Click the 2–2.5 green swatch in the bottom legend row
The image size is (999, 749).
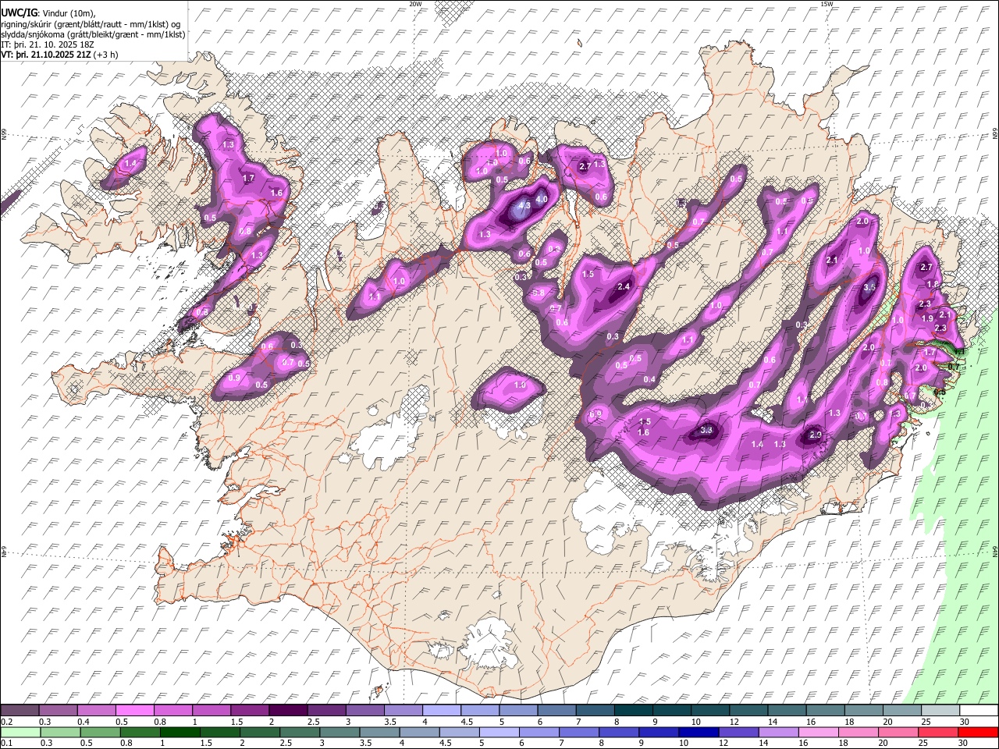(260, 732)
